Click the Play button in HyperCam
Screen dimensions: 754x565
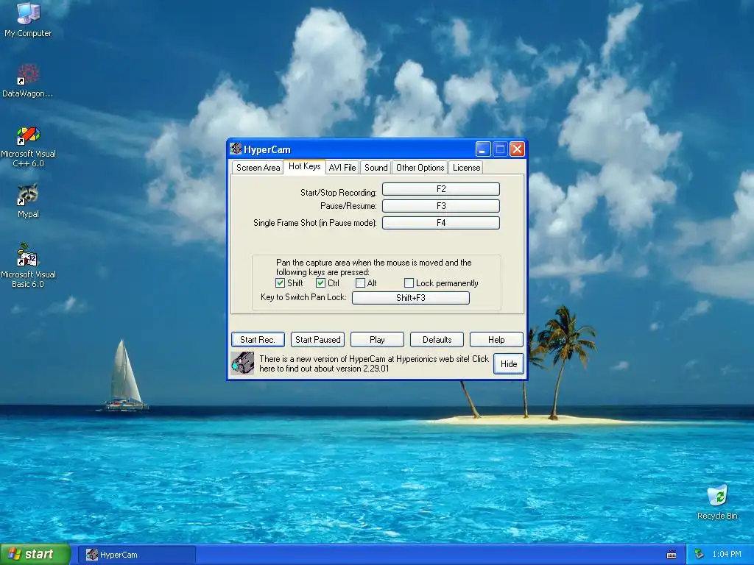point(377,340)
